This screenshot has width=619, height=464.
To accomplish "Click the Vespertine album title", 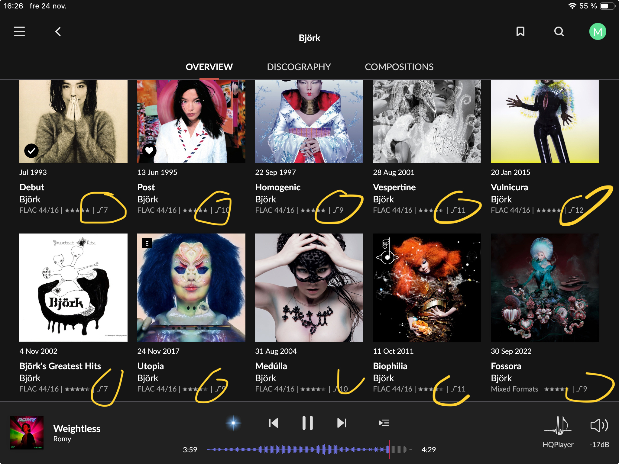I will (394, 187).
